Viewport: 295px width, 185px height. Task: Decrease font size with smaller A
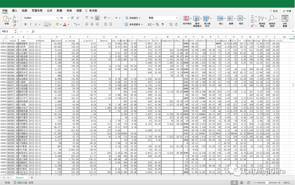point(78,18)
